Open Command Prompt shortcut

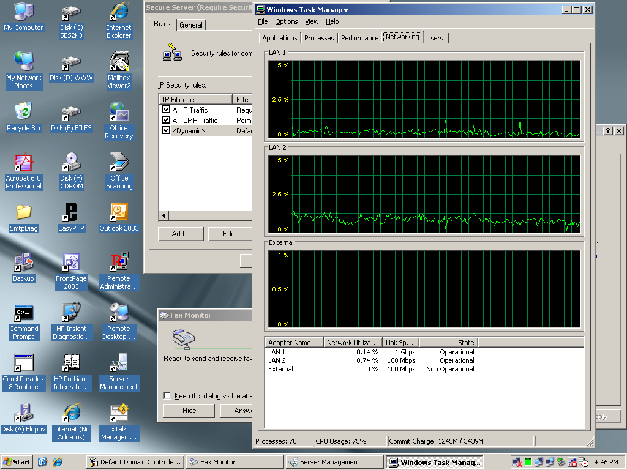(24, 322)
